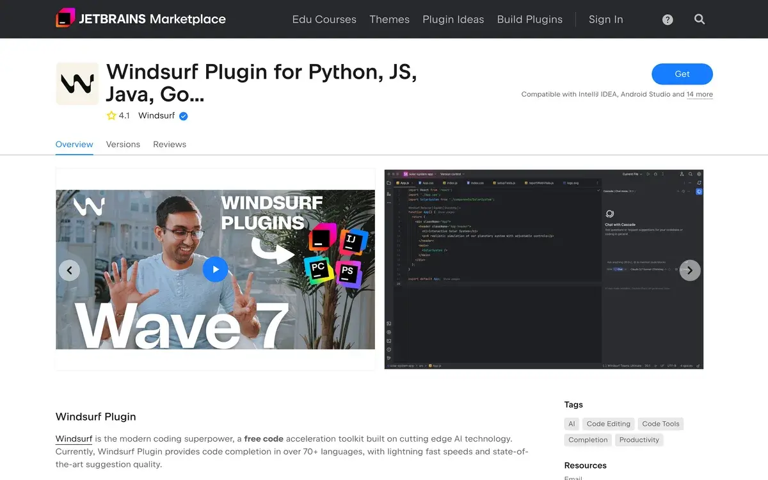
Task: Select the Code Editing tag
Action: coord(609,424)
